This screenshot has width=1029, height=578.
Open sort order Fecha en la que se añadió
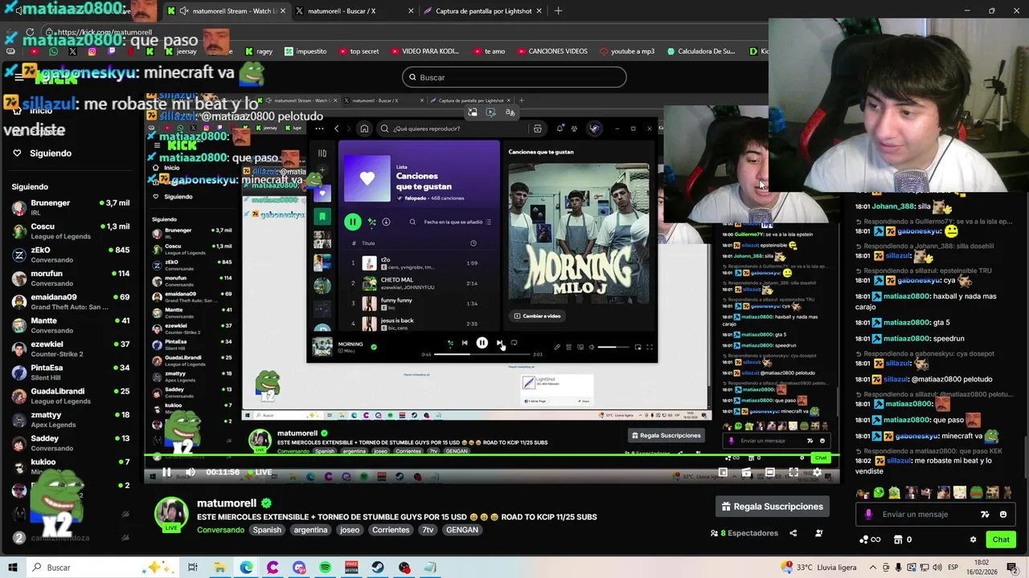click(x=457, y=222)
